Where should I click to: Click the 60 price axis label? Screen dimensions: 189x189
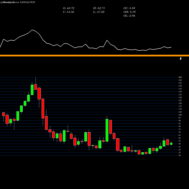[180, 138]
